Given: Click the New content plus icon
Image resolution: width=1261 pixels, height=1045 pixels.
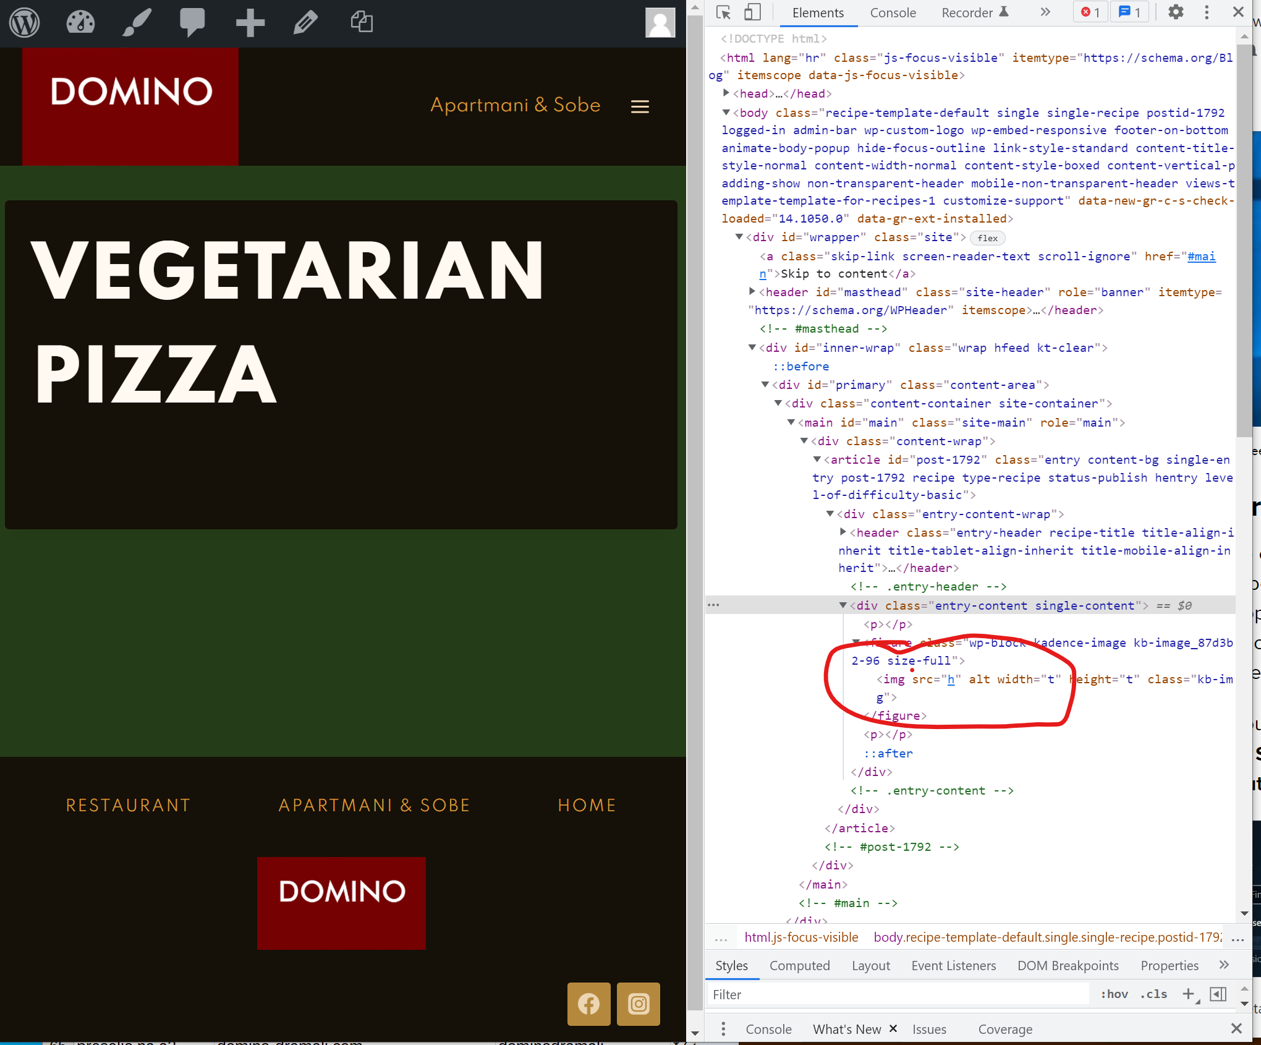Looking at the screenshot, I should (250, 23).
